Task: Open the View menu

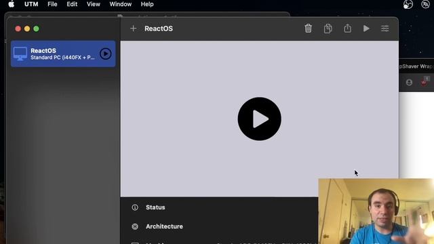Action: click(94, 4)
